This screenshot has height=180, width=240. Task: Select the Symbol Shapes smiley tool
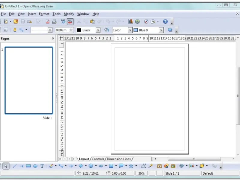(91, 166)
